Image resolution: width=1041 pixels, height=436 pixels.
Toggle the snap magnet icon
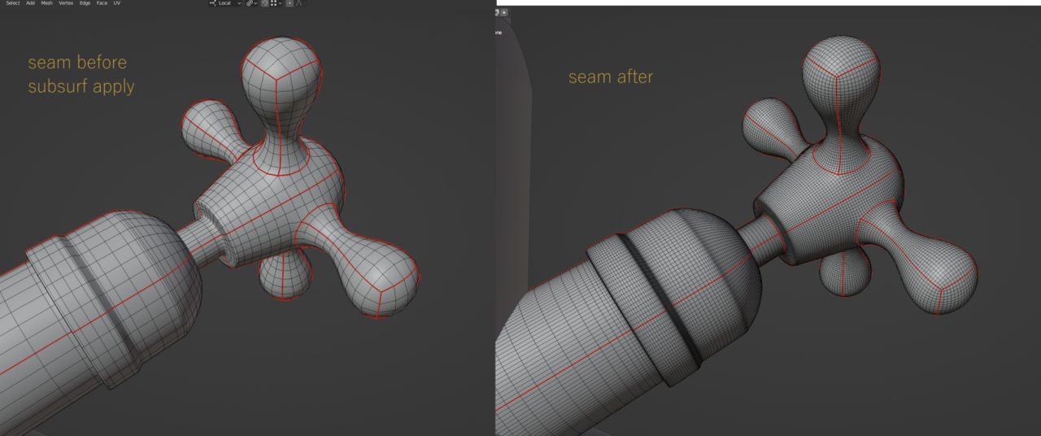(265, 3)
